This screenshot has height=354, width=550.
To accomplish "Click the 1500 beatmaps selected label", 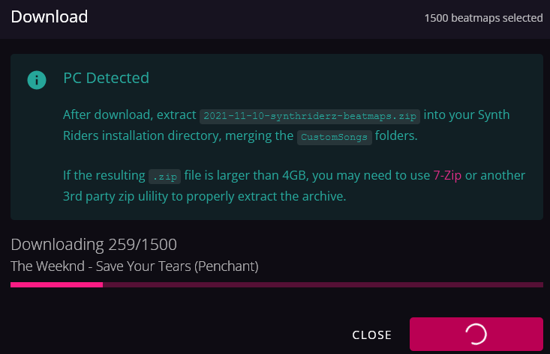I will (483, 18).
